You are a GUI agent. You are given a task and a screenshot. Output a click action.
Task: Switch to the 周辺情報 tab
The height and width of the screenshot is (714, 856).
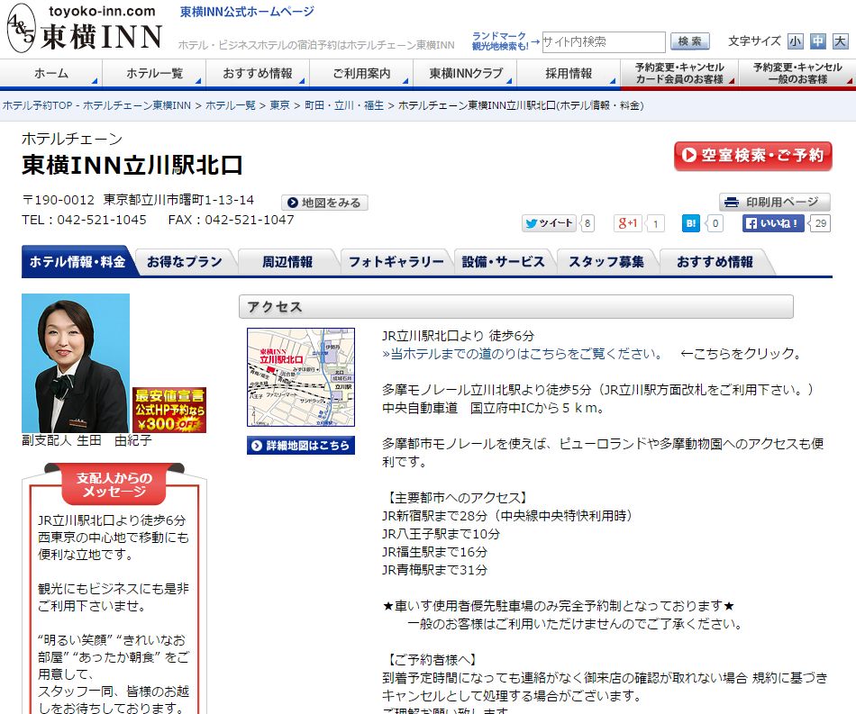coord(287,262)
